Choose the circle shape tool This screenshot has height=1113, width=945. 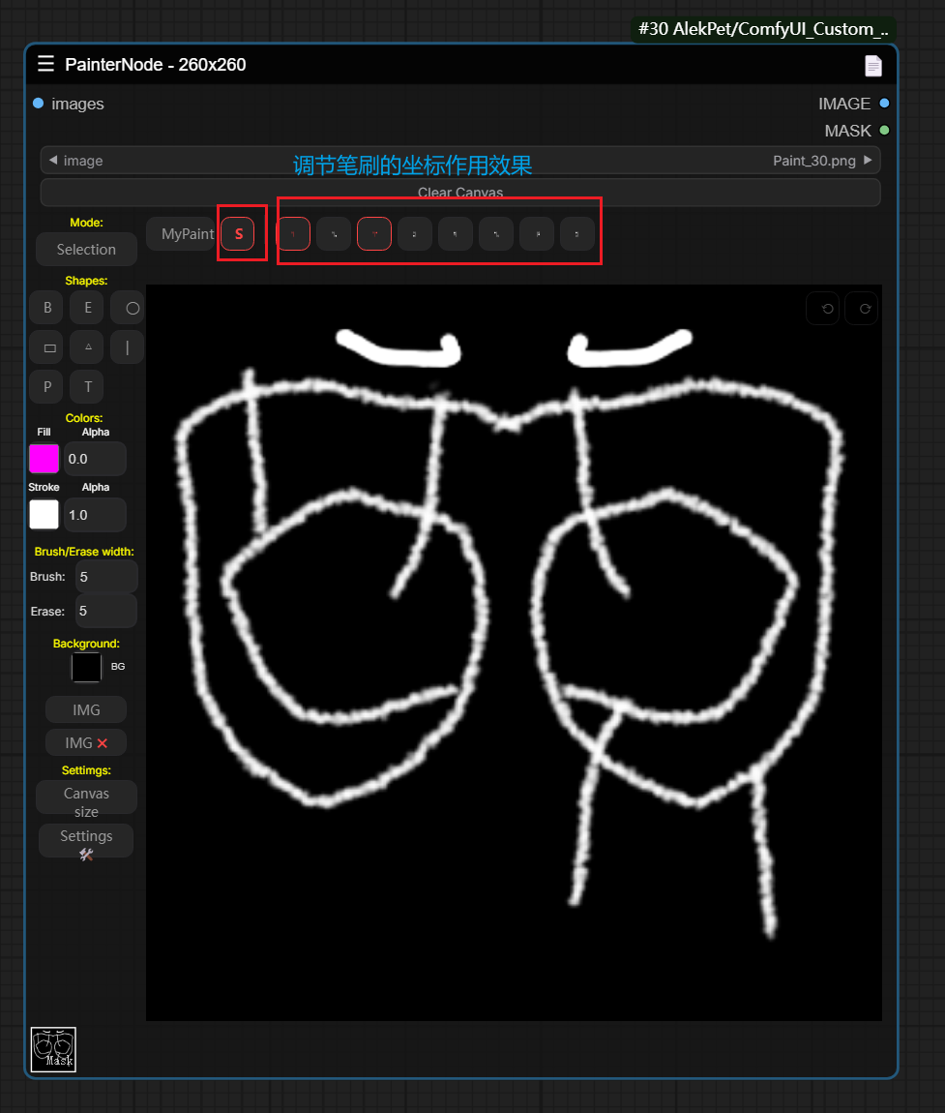(131, 308)
